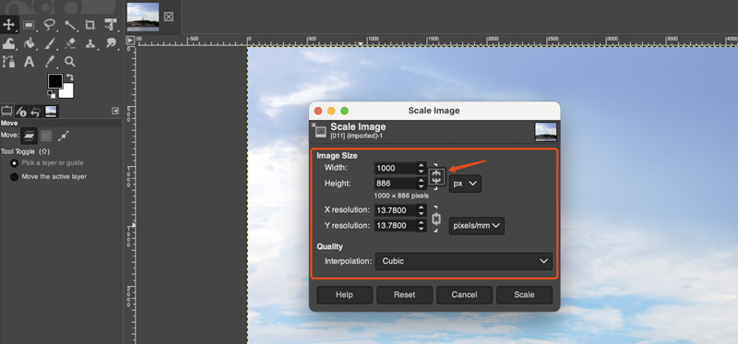
Task: Select the Fuzzy Select magic wand
Action: [70, 25]
